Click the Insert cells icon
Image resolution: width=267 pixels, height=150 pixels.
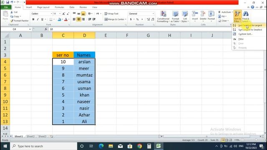(195, 14)
